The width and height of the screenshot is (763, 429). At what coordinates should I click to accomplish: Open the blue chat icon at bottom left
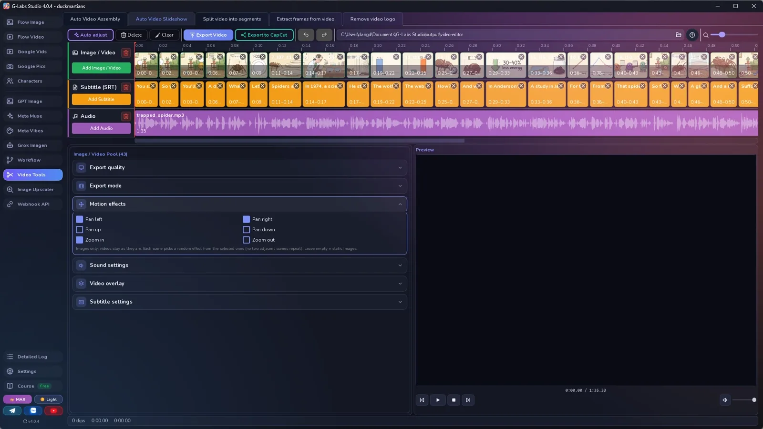click(x=33, y=410)
